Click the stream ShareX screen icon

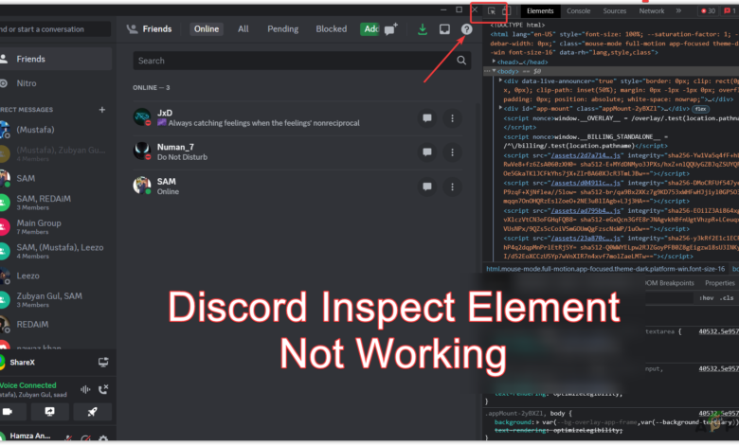click(x=103, y=362)
